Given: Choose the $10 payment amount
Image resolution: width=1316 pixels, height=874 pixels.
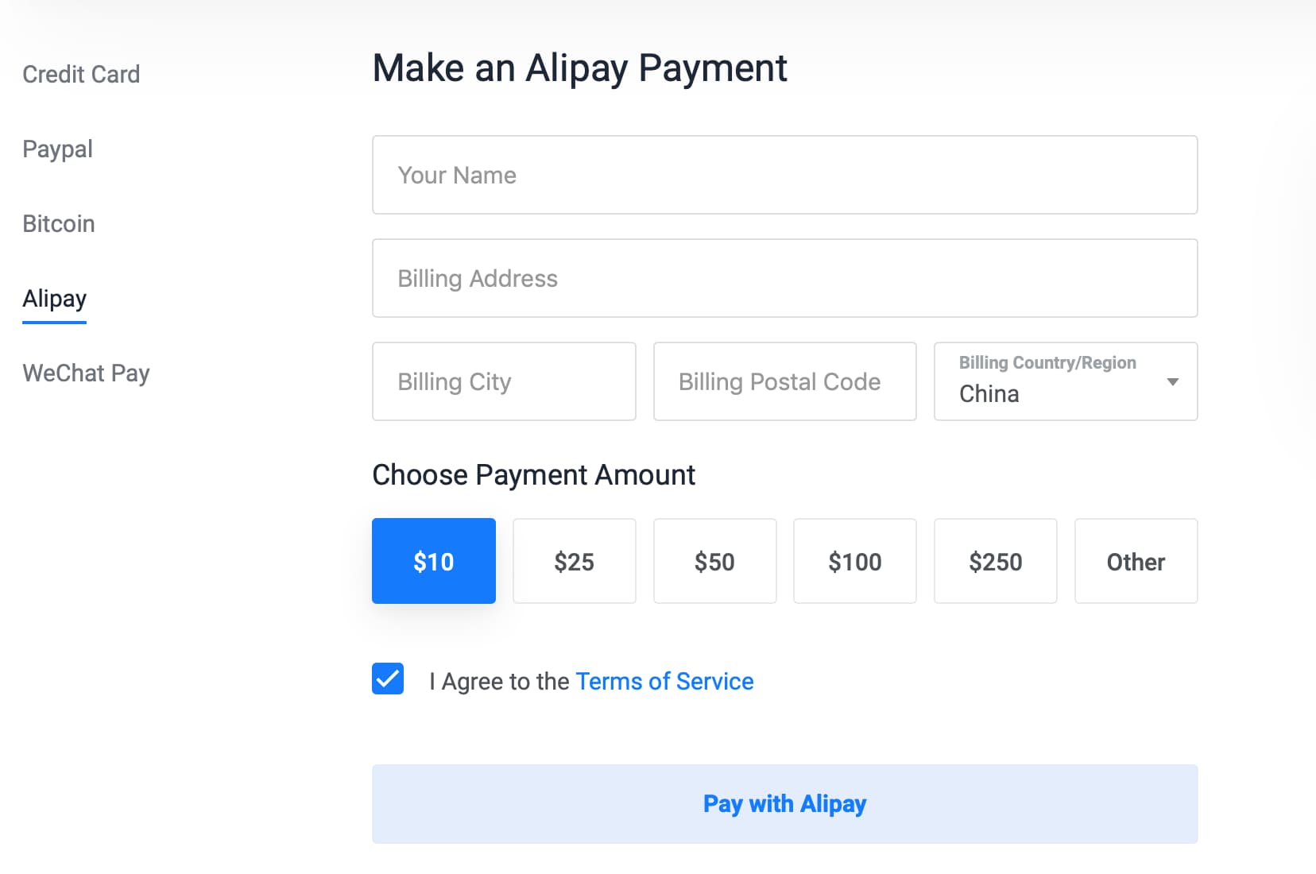Looking at the screenshot, I should (x=434, y=561).
